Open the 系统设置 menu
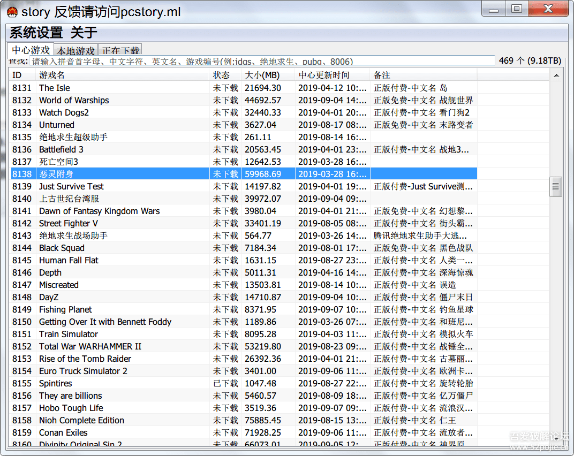 pyautogui.click(x=36, y=33)
